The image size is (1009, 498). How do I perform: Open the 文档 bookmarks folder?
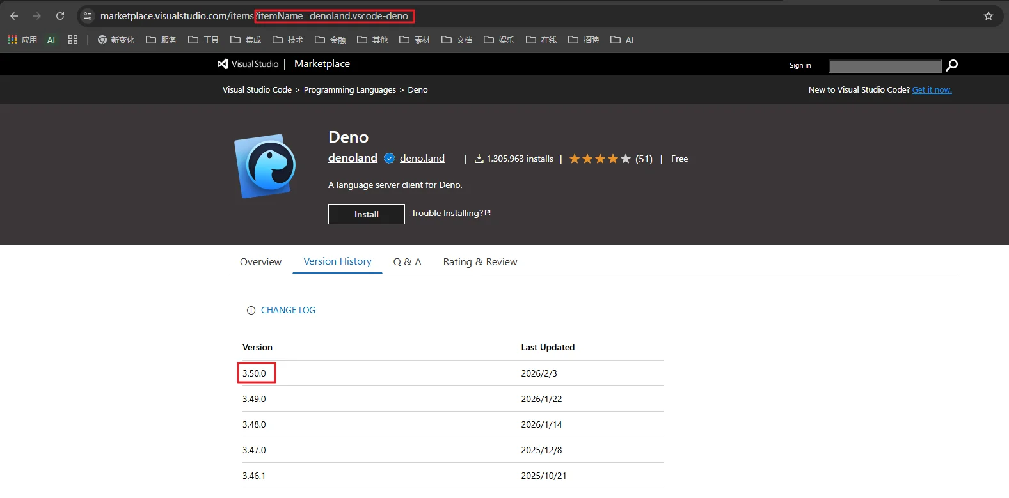(x=457, y=40)
